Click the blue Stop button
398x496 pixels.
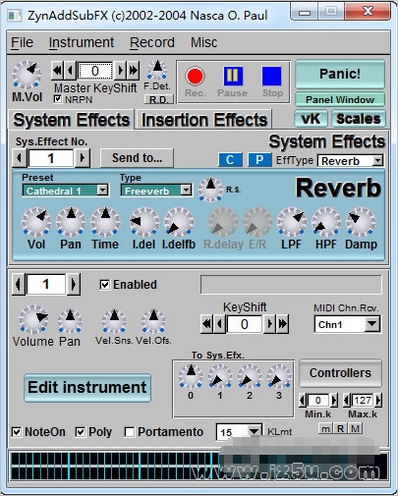click(271, 76)
